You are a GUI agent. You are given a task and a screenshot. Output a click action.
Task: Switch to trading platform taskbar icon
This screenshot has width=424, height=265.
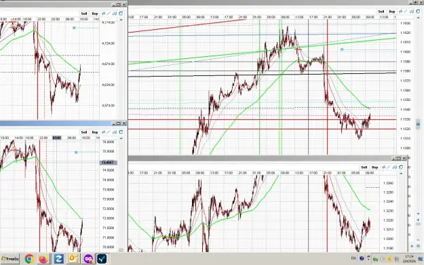pyautogui.click(x=102, y=259)
